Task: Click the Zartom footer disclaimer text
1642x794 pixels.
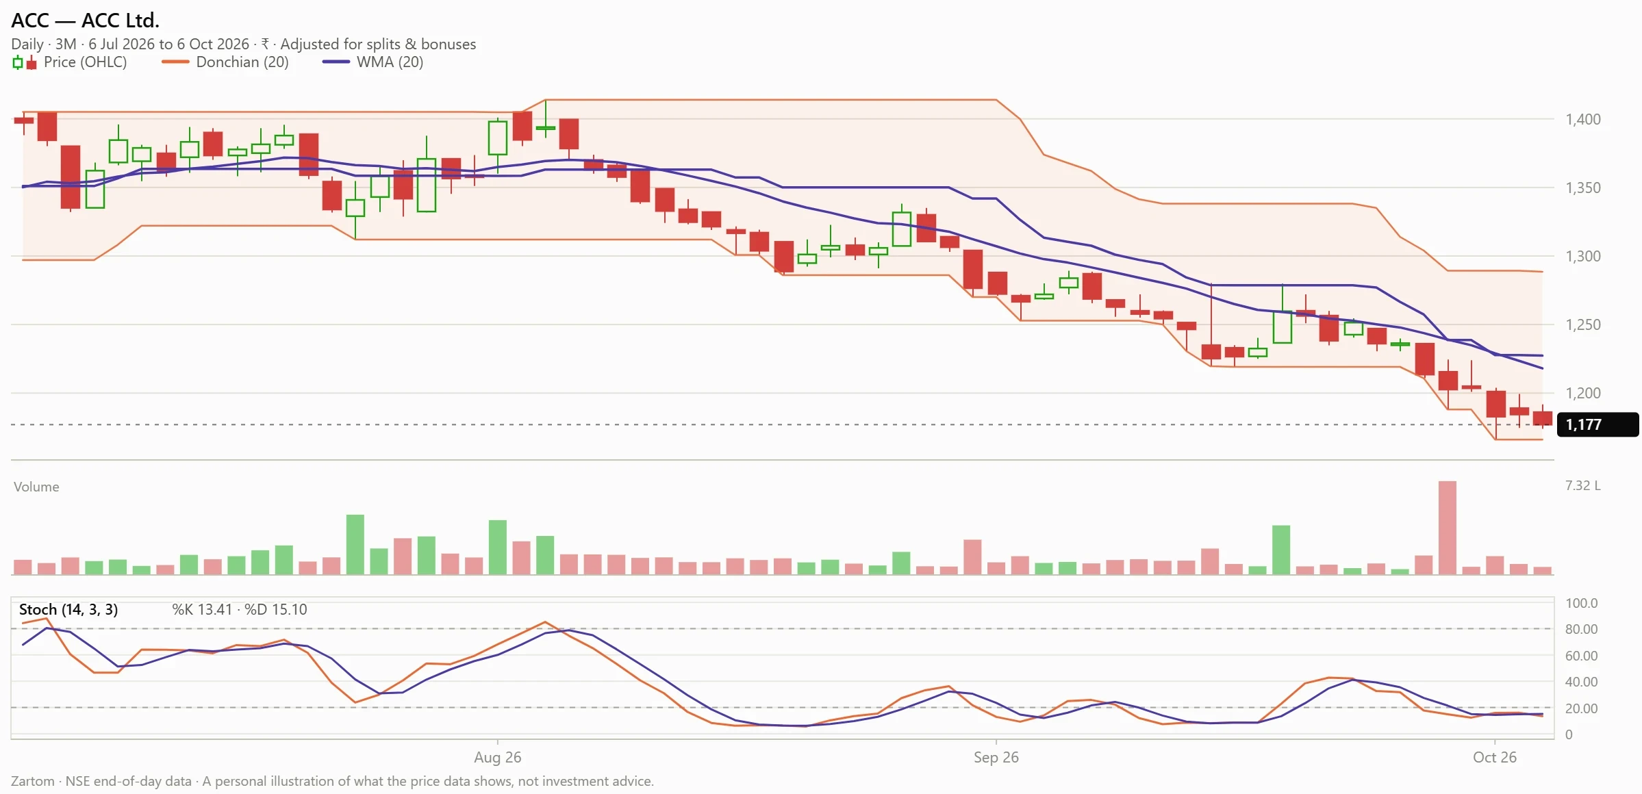Action: click(333, 781)
